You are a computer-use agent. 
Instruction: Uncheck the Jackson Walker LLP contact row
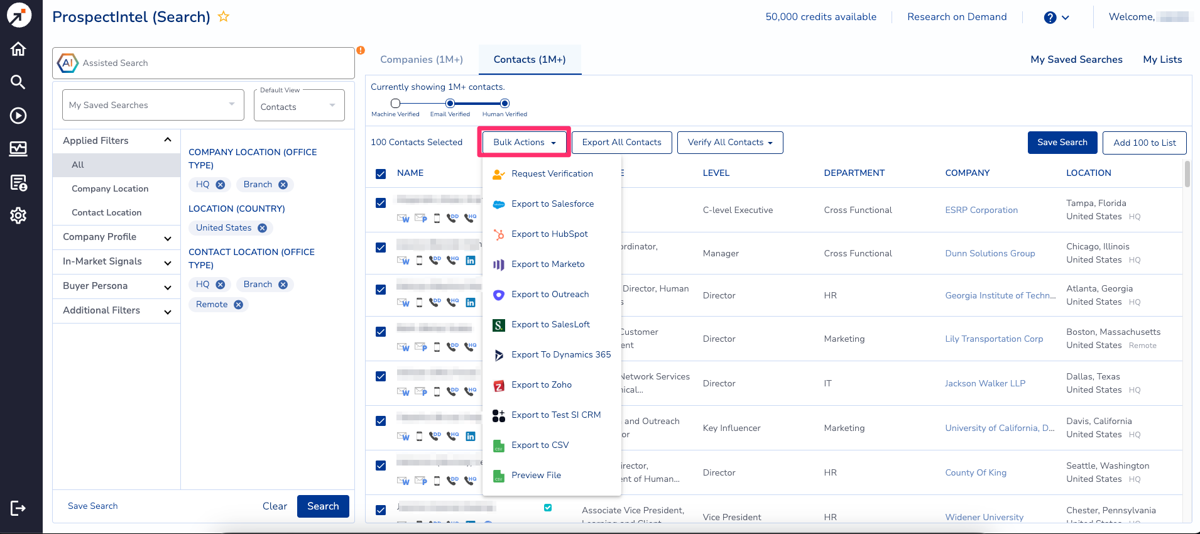(x=381, y=376)
